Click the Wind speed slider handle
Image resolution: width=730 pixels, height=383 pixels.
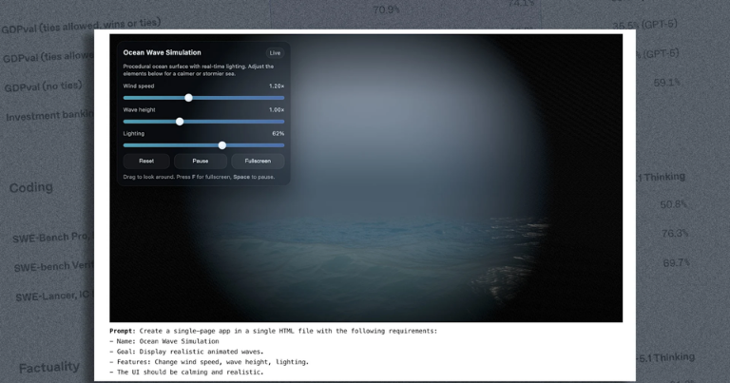pos(188,98)
